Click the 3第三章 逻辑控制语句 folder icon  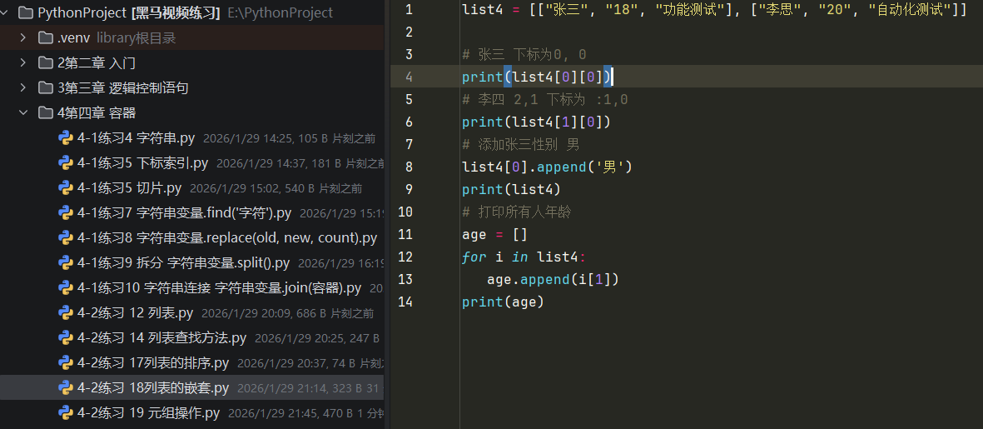pyautogui.click(x=45, y=87)
